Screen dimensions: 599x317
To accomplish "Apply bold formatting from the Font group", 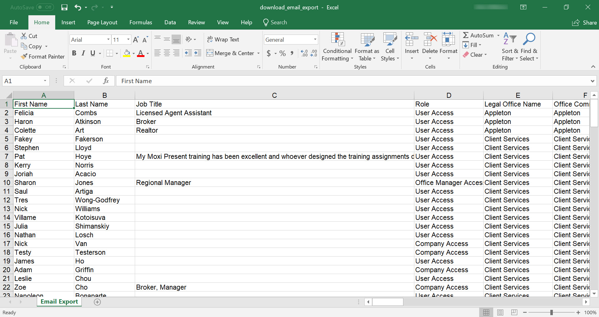I will 74,53.
